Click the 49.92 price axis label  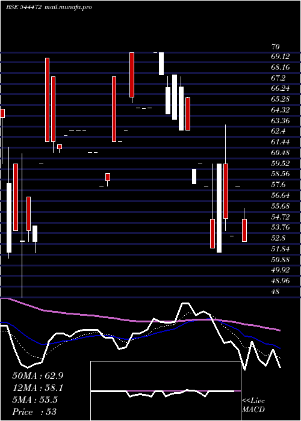coord(281,270)
